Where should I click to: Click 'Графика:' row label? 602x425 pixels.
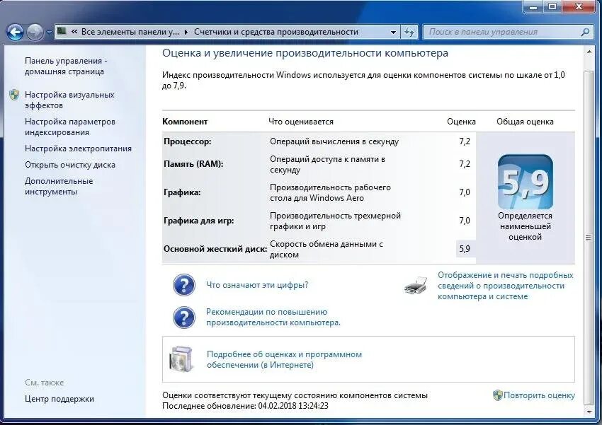coord(182,192)
